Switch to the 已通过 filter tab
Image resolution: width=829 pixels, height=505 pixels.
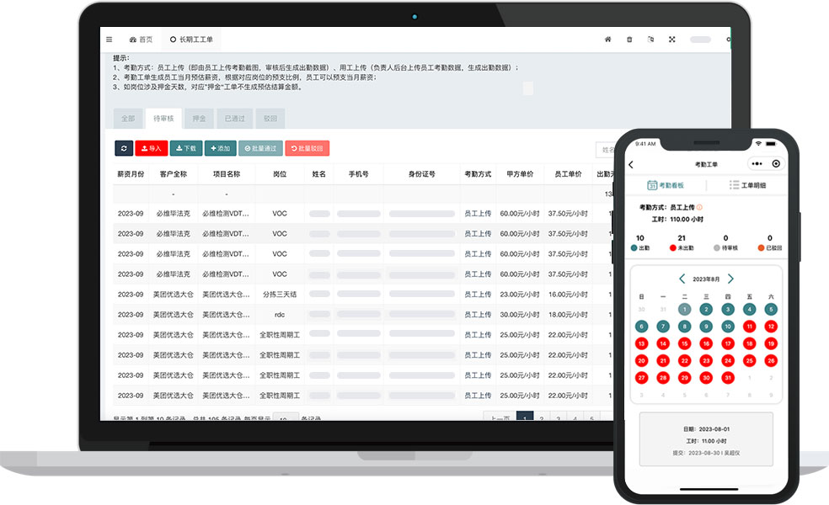(x=233, y=119)
